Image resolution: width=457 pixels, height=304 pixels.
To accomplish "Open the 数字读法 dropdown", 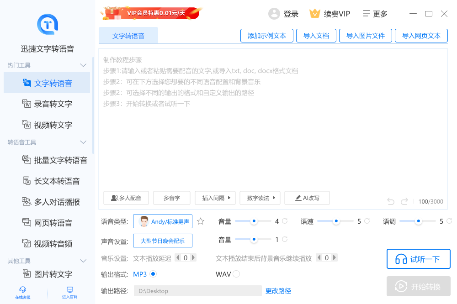I will (260, 198).
